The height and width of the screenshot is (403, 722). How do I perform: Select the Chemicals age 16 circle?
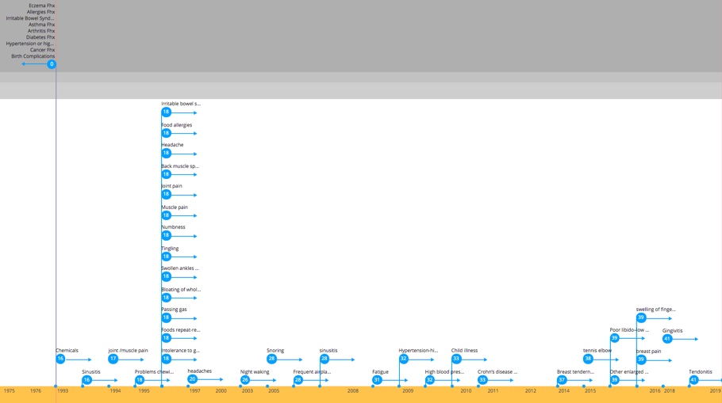pos(60,359)
